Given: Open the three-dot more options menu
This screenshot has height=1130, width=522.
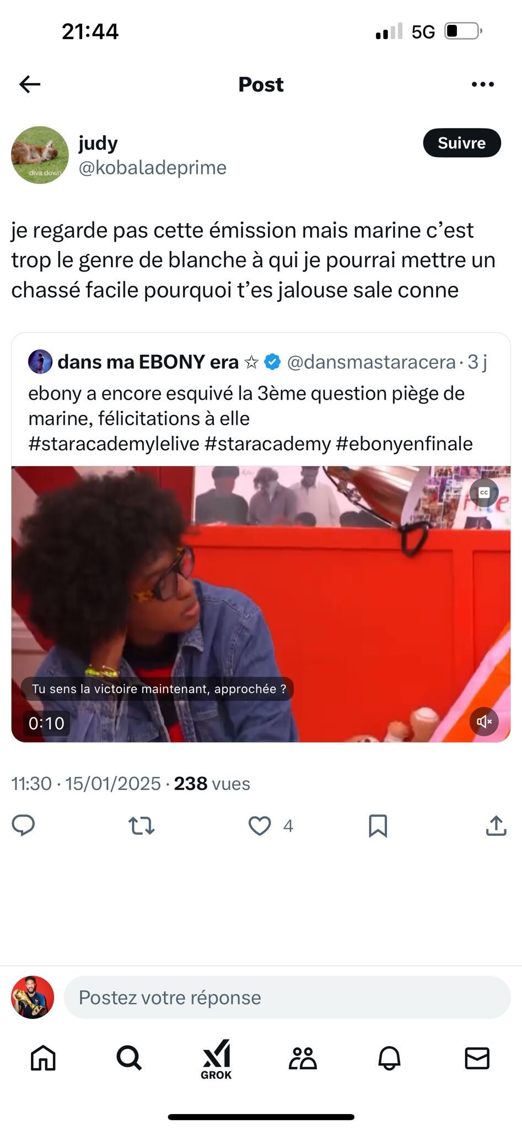Looking at the screenshot, I should click(x=483, y=84).
